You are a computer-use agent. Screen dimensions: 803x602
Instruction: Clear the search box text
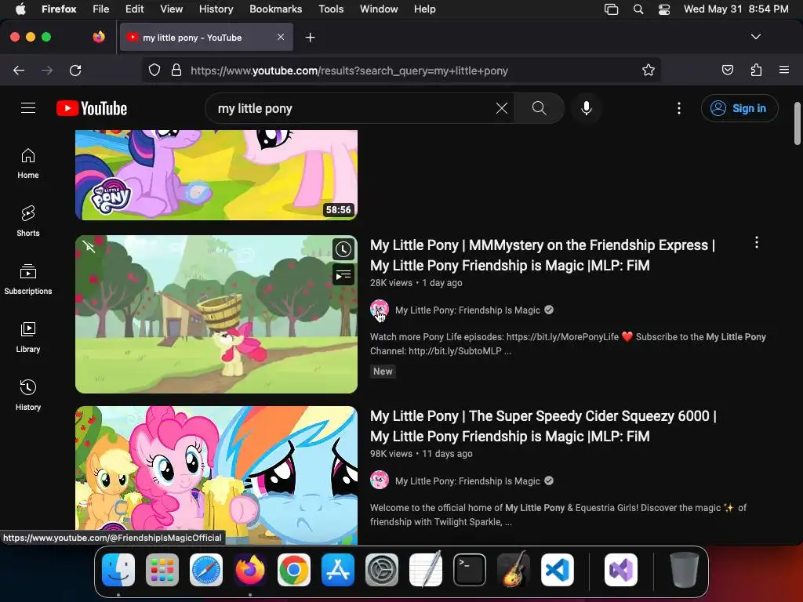[501, 108]
